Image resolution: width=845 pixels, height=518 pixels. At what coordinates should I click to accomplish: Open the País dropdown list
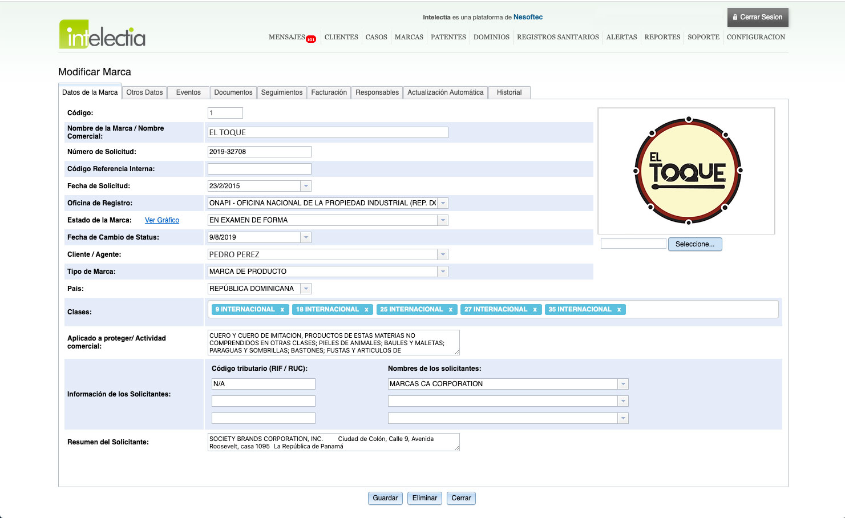tap(306, 289)
